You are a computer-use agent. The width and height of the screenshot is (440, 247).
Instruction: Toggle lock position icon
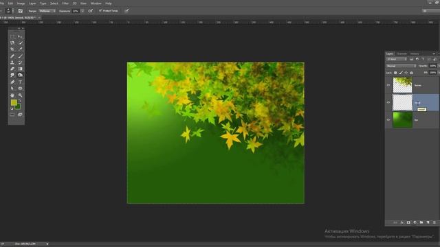pyautogui.click(x=406, y=73)
